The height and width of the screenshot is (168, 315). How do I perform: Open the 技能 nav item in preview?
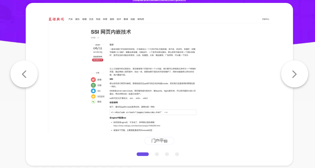pos(132,19)
